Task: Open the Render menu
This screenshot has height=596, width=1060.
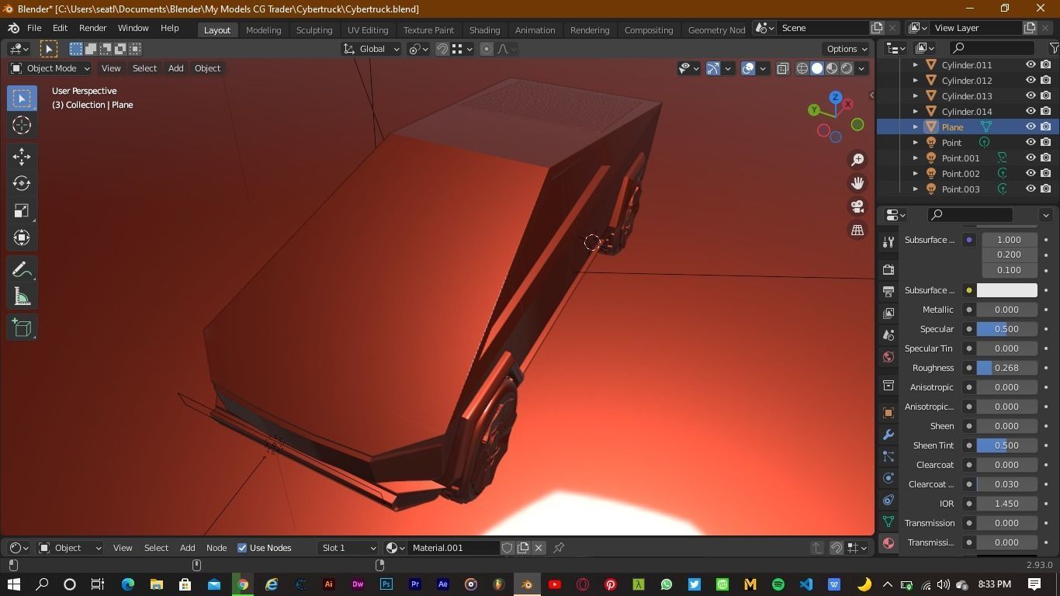Action: [92, 28]
